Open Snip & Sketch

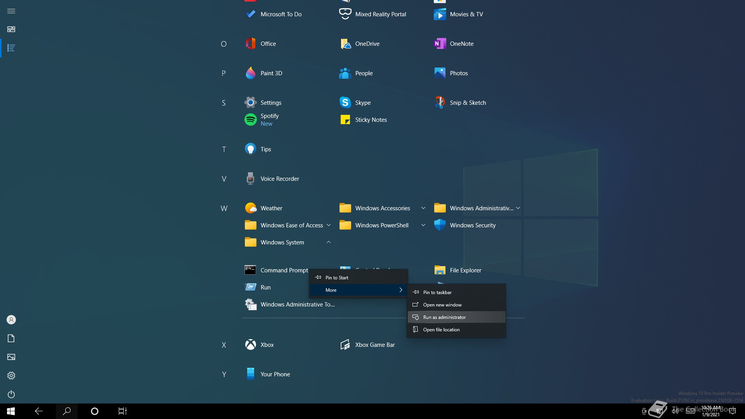(460, 103)
